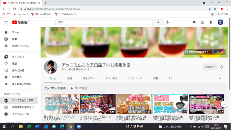Open the アップロード動画 section link
The width and height of the screenshot is (231, 130).
click(55, 88)
